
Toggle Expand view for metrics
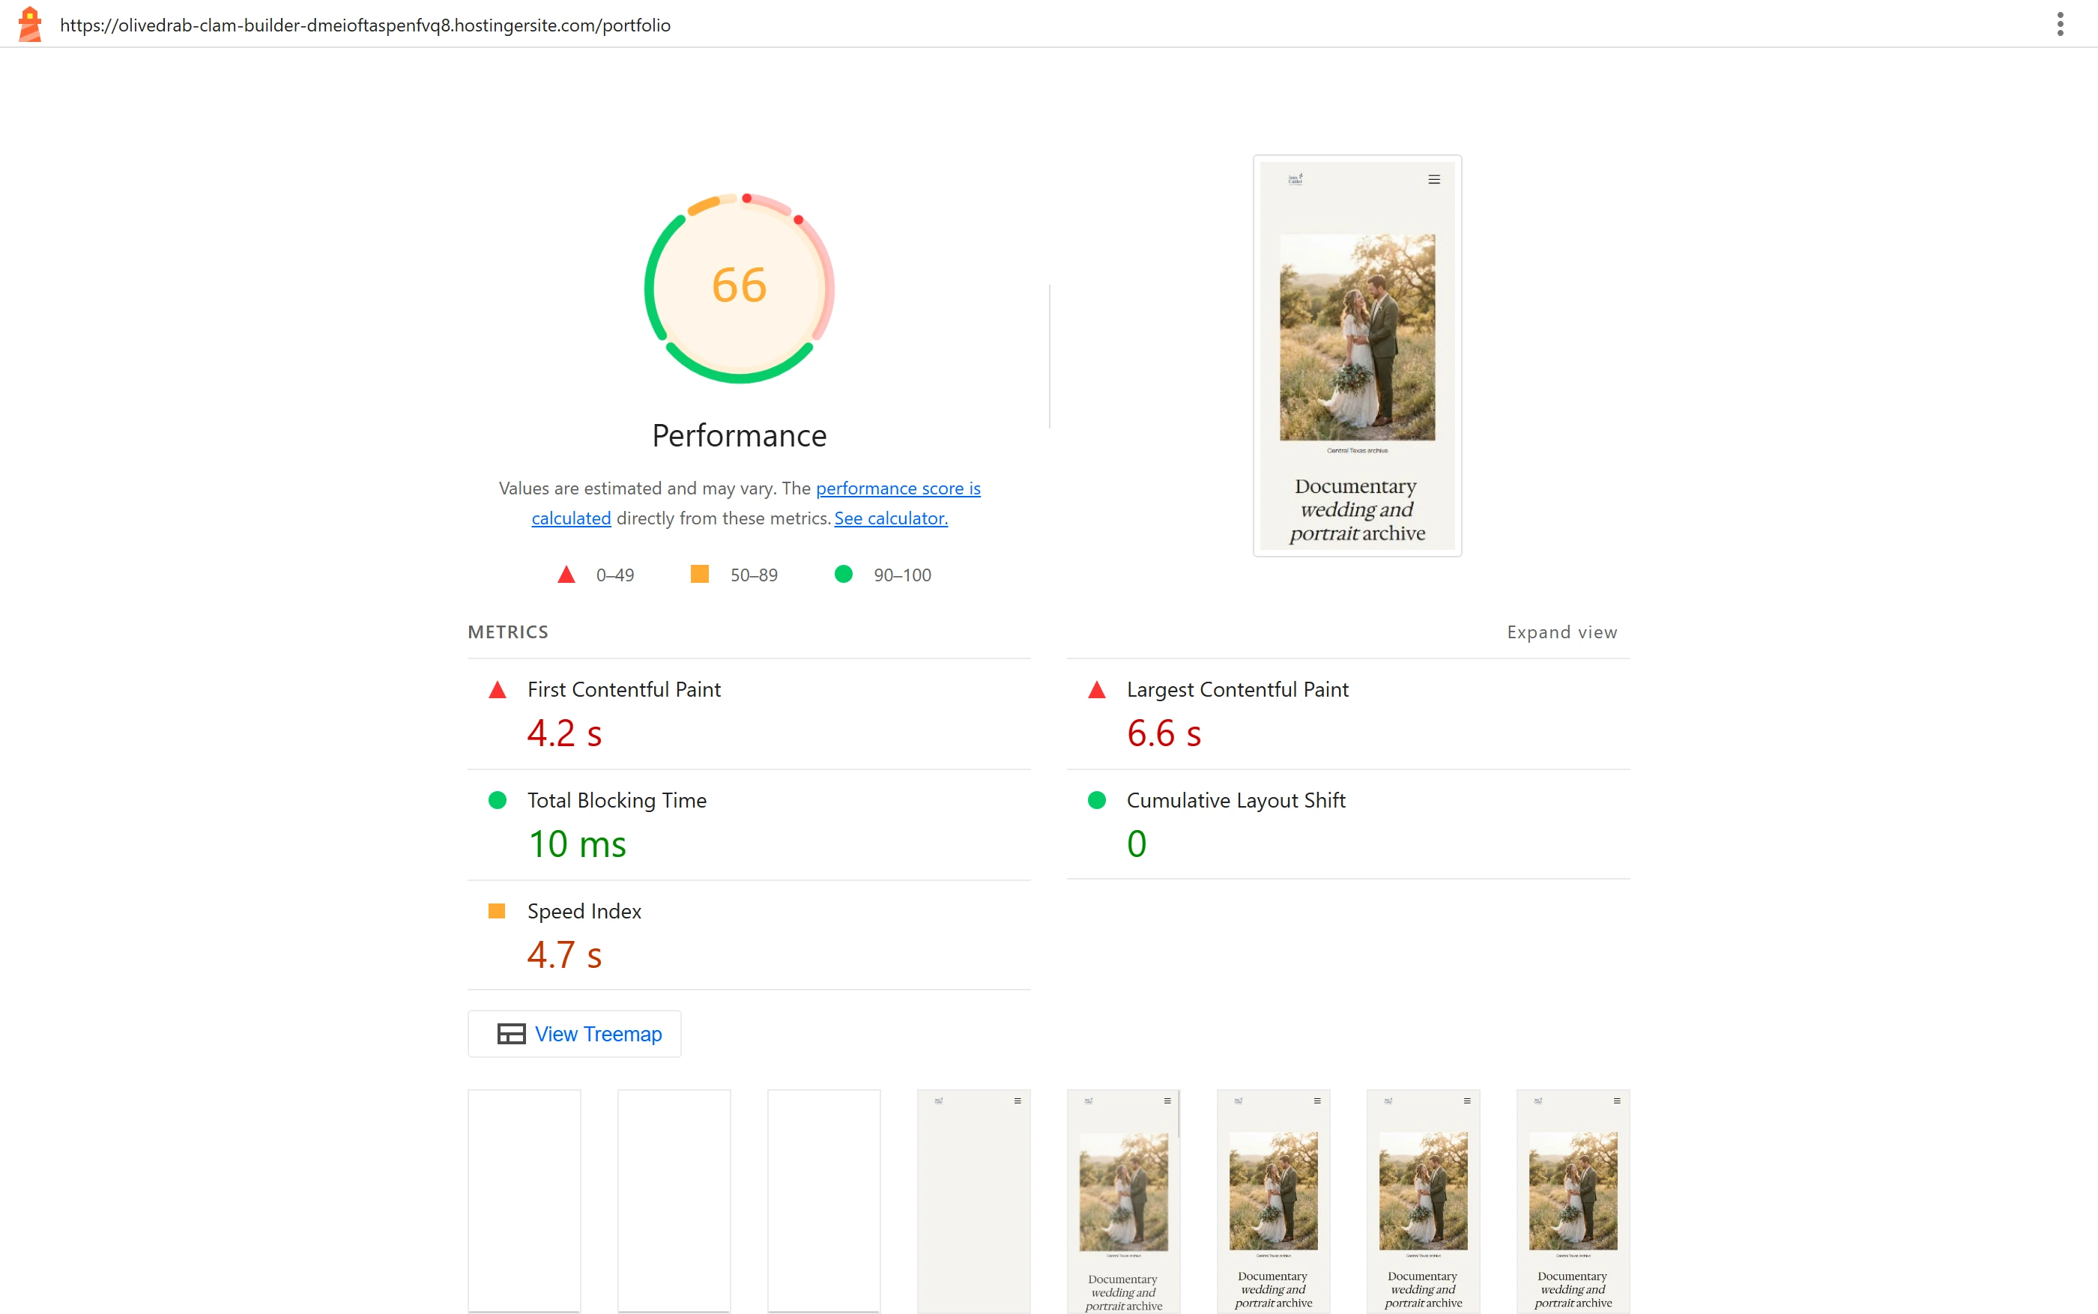coord(1562,632)
